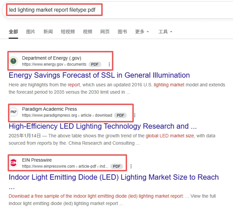Click the highlighted 'global LED market size' text
Image resolution: width=233 pixels, height=207 pixels.
click(170, 136)
